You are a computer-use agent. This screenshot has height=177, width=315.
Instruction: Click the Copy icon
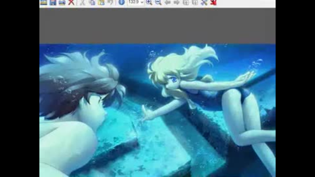[92, 2]
